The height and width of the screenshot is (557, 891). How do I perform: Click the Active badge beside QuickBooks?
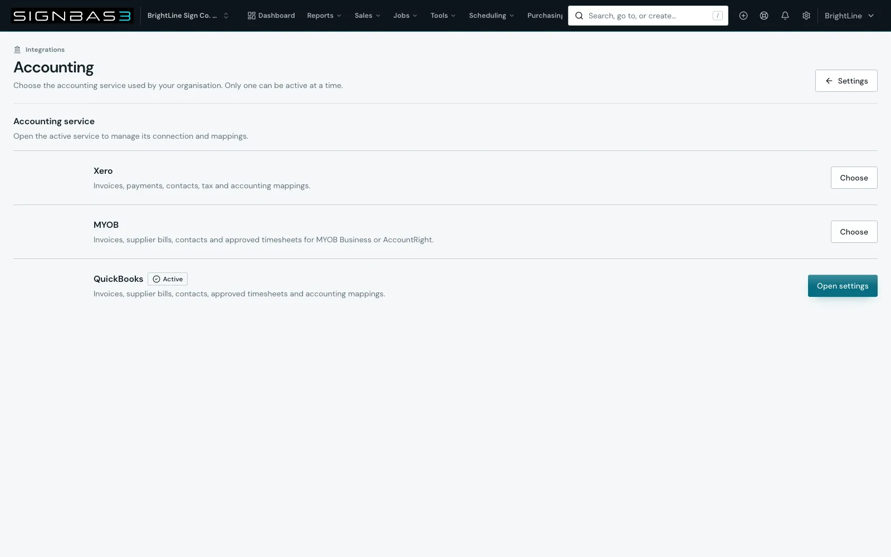pos(168,279)
